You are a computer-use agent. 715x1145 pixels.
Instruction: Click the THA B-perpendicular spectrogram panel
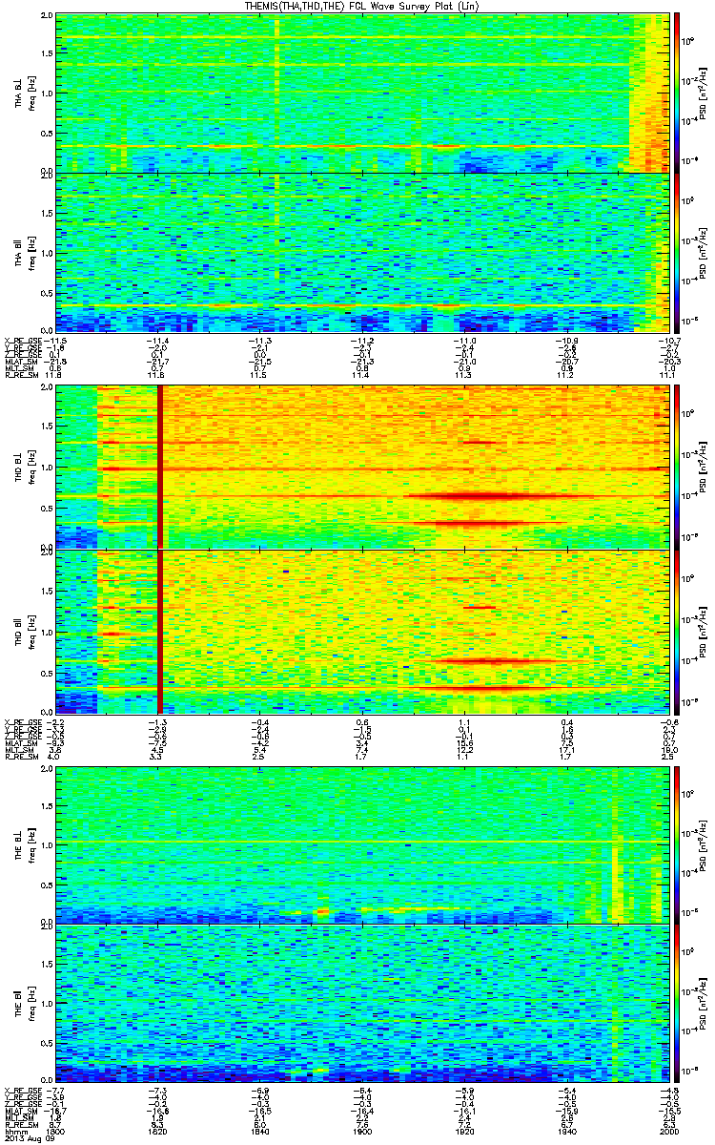[363, 93]
